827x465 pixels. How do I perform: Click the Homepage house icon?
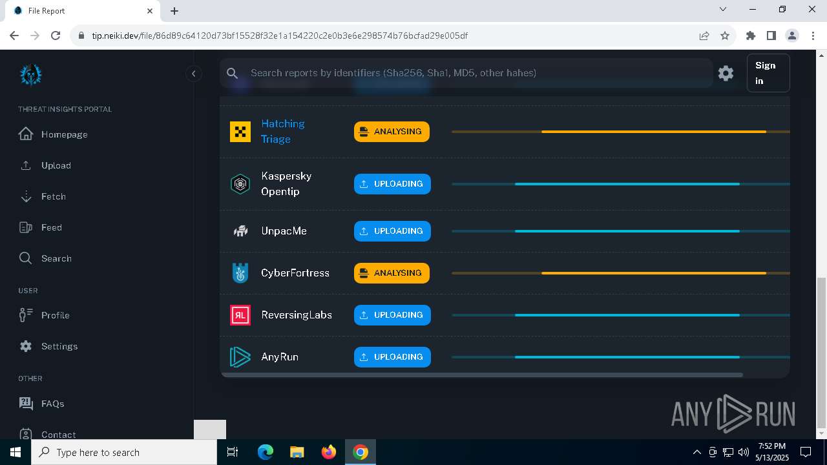(26, 134)
